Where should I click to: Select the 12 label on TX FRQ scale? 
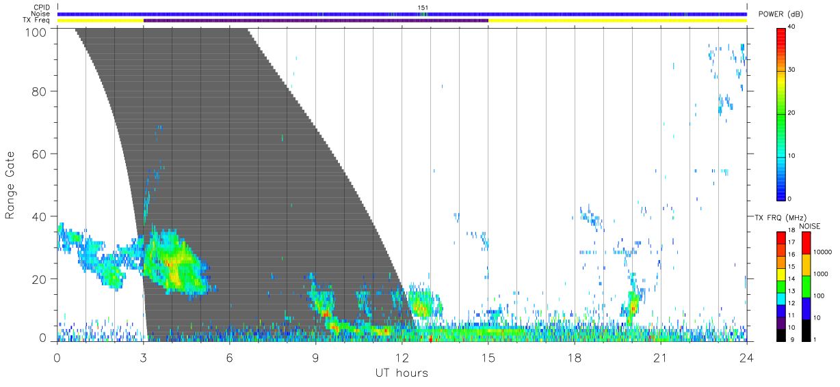791,303
